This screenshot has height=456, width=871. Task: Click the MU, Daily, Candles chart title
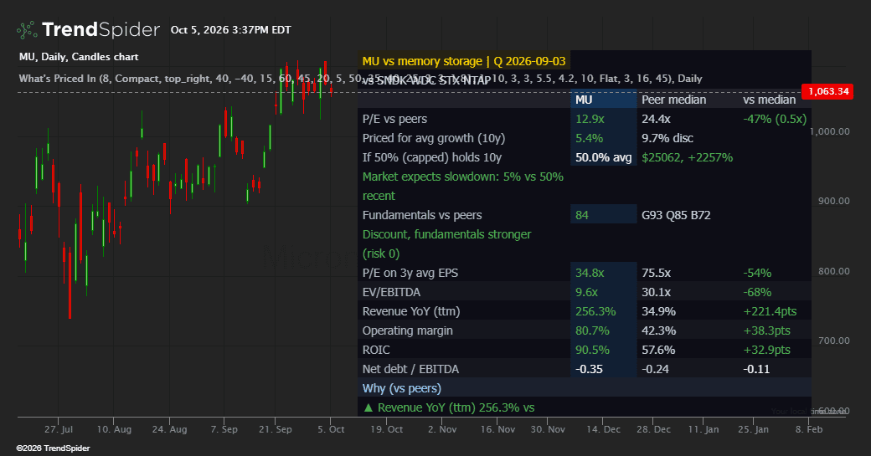coord(79,57)
